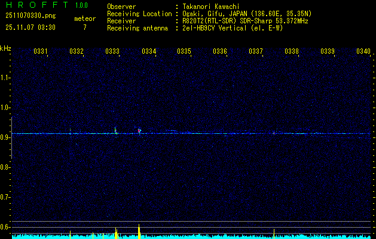Click the date stamp 25.11.07 03:30
The width and height of the screenshot is (376, 239).
click(30, 27)
